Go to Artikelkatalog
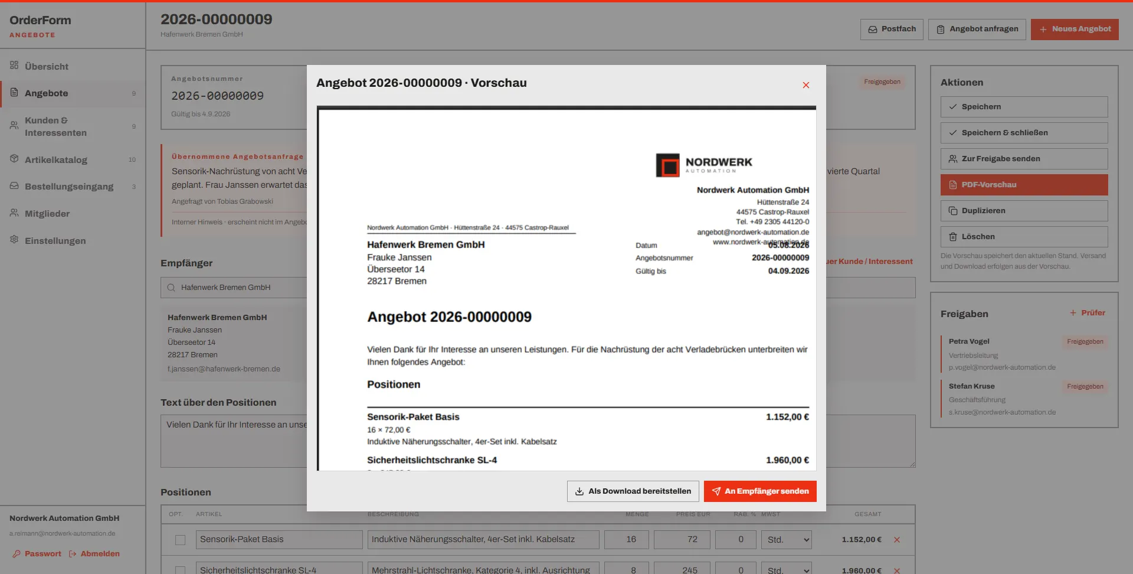The image size is (1133, 574). point(73,159)
